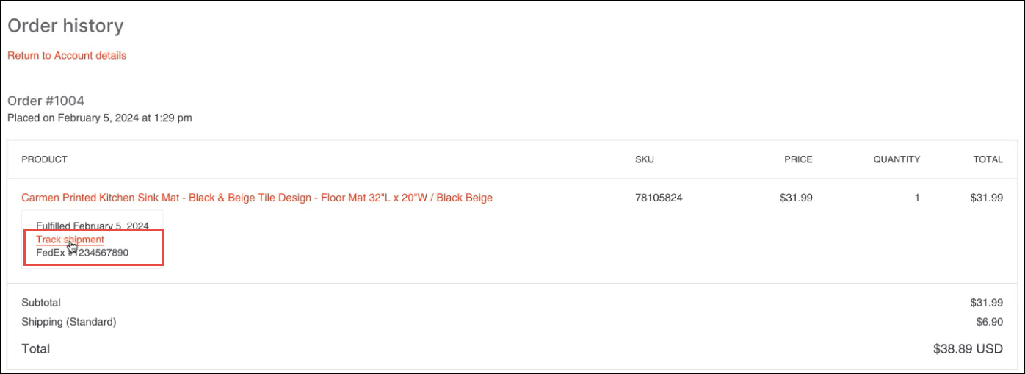Click the order placed date and time text
This screenshot has width=1025, height=374.
point(100,118)
